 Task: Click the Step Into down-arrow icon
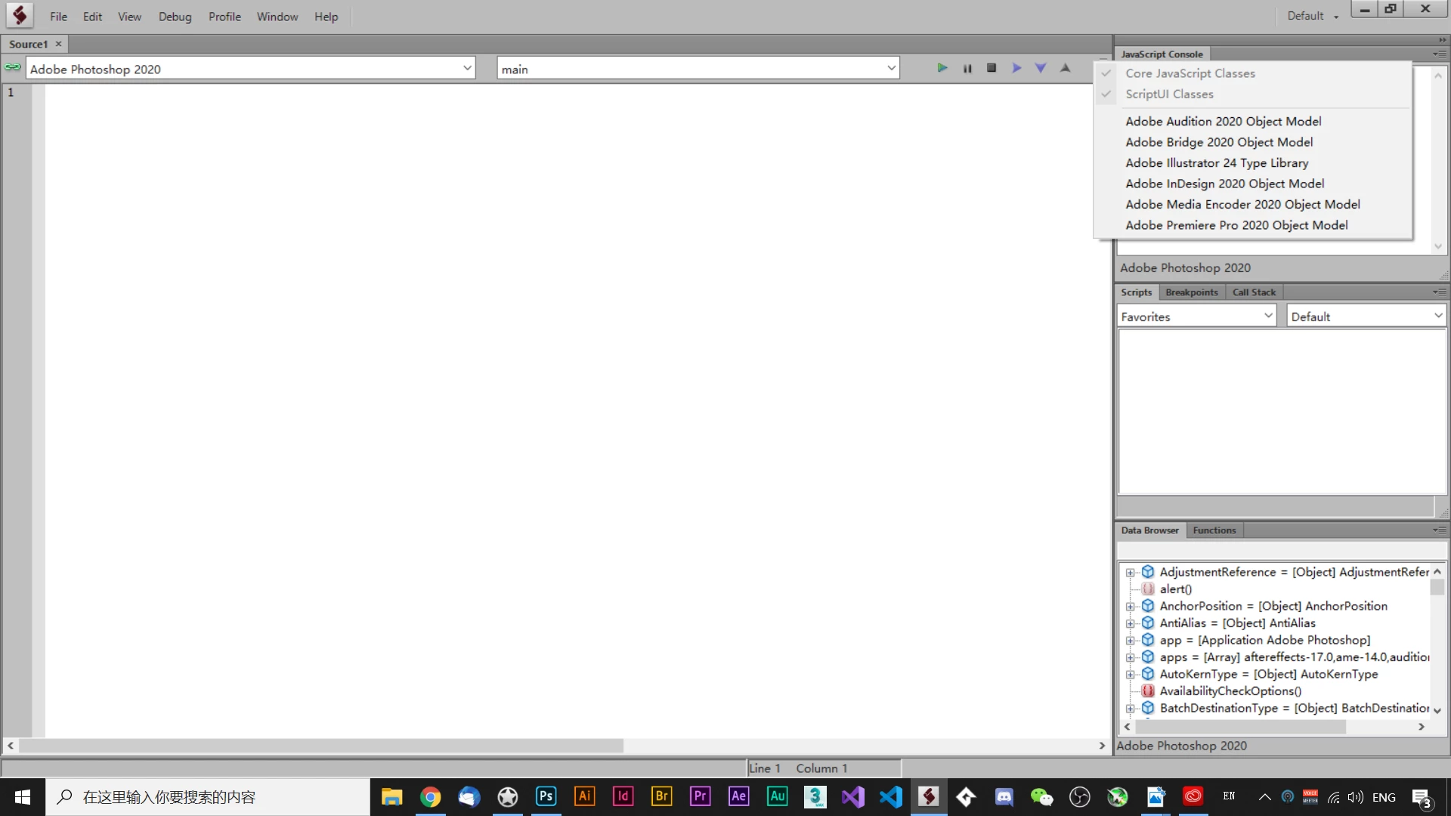[1041, 68]
